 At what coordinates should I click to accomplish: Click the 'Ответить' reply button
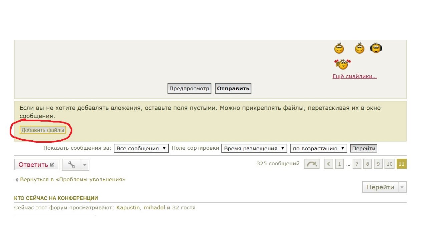click(x=36, y=165)
